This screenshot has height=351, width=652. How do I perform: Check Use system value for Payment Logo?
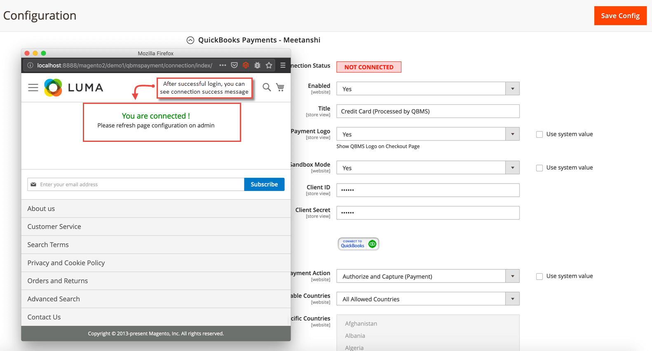click(x=539, y=134)
